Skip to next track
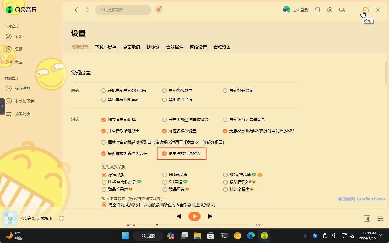The image size is (389, 243). 210,216
